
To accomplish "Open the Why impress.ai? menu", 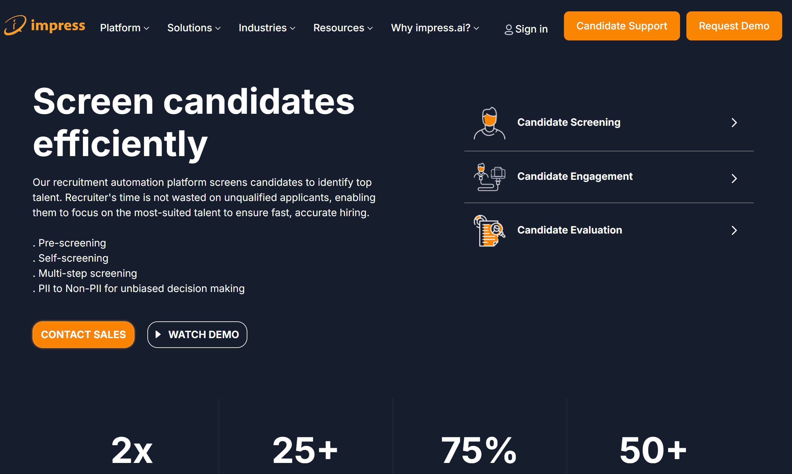I will click(435, 28).
